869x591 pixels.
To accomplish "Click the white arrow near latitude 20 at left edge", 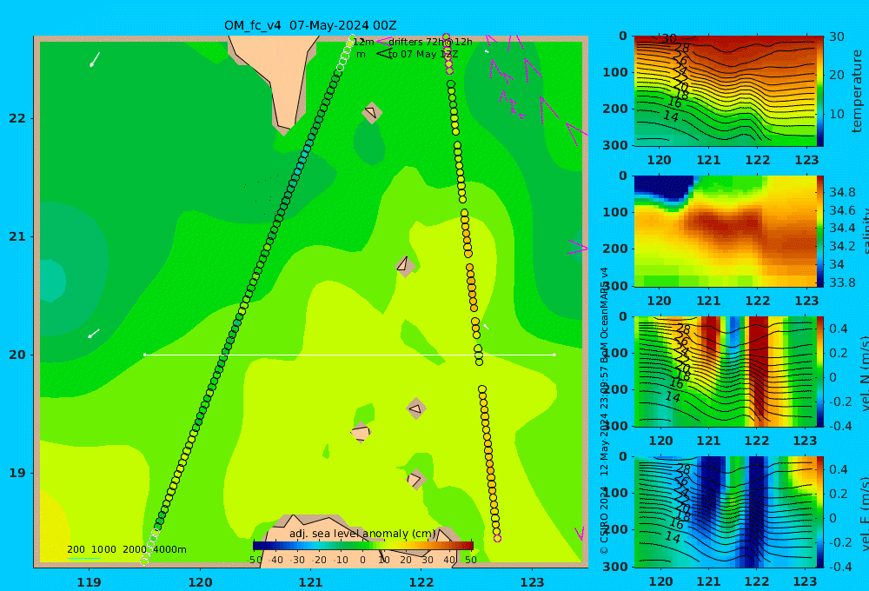I will [94, 333].
